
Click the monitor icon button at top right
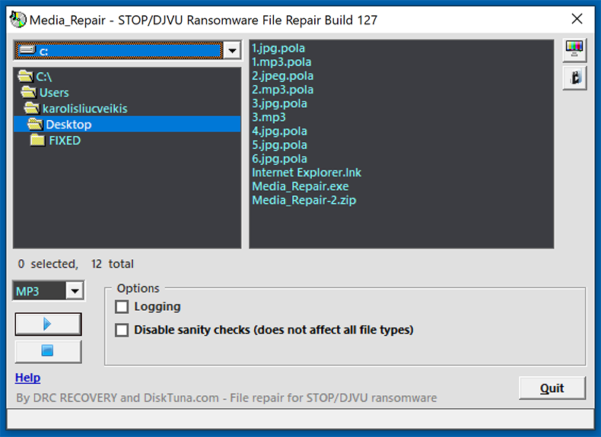click(574, 49)
